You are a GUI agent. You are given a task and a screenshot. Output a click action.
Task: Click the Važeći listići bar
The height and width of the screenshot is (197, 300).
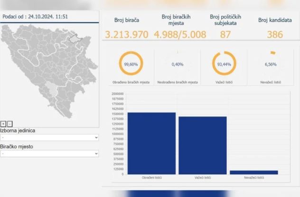(x=203, y=145)
